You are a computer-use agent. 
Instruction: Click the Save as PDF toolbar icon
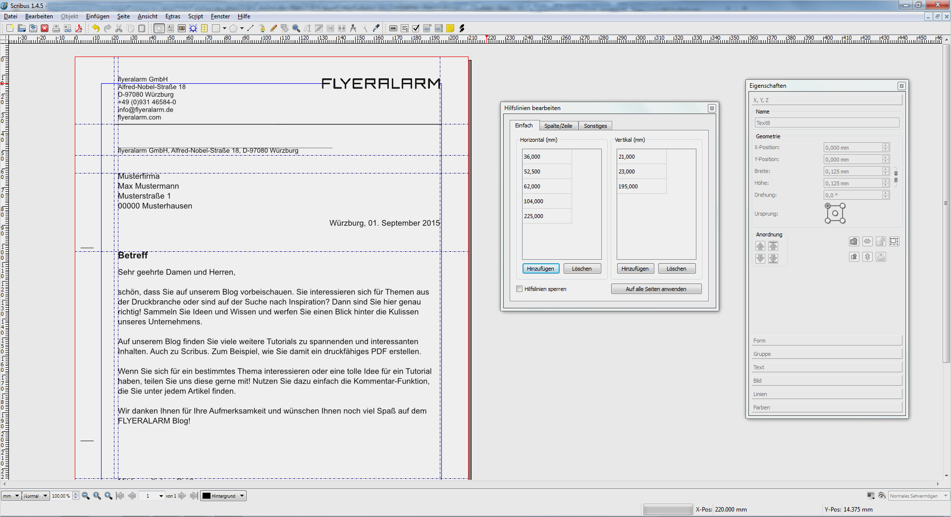[78, 28]
